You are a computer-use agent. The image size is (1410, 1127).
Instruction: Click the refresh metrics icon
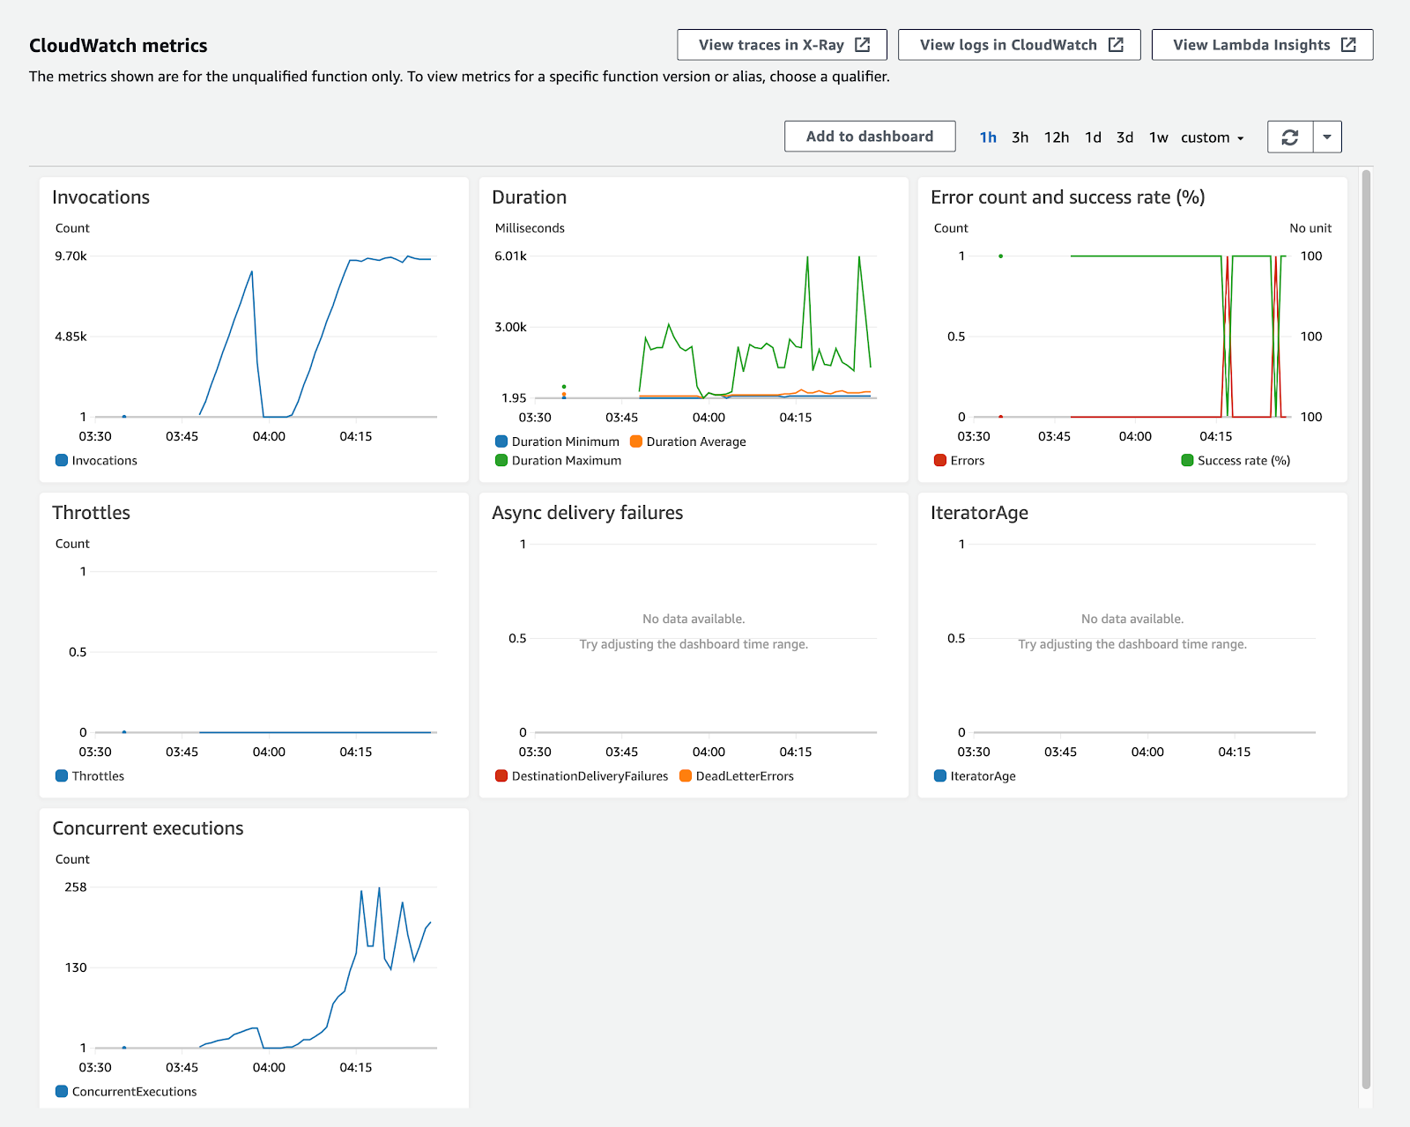pos(1290,137)
